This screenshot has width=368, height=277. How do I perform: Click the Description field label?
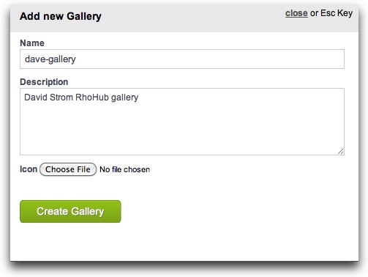coord(44,82)
